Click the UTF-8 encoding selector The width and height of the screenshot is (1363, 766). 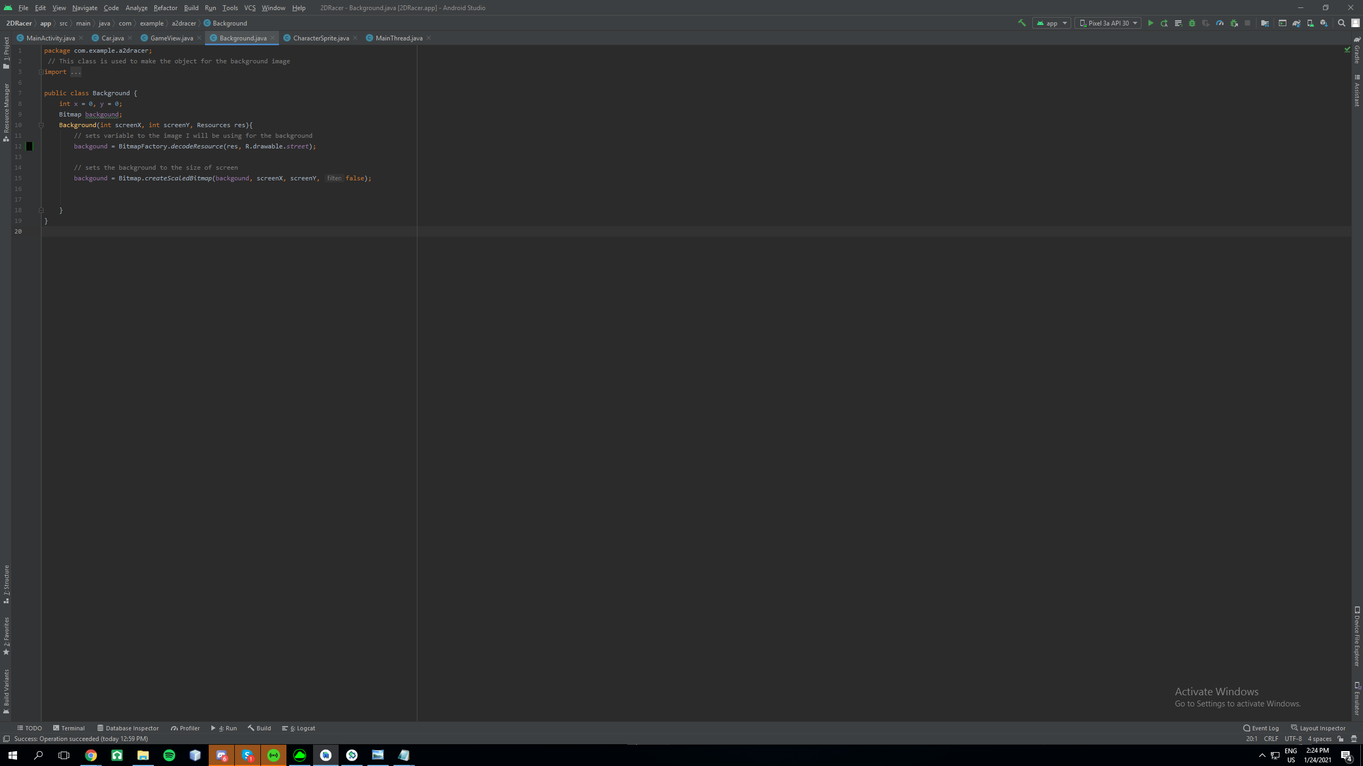tap(1293, 739)
